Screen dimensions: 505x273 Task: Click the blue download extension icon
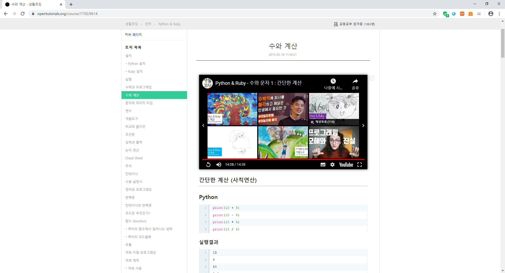[x=454, y=14]
